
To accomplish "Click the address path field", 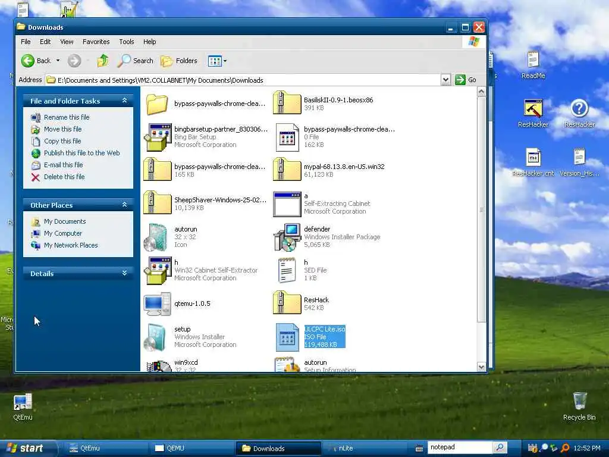I will [x=243, y=80].
